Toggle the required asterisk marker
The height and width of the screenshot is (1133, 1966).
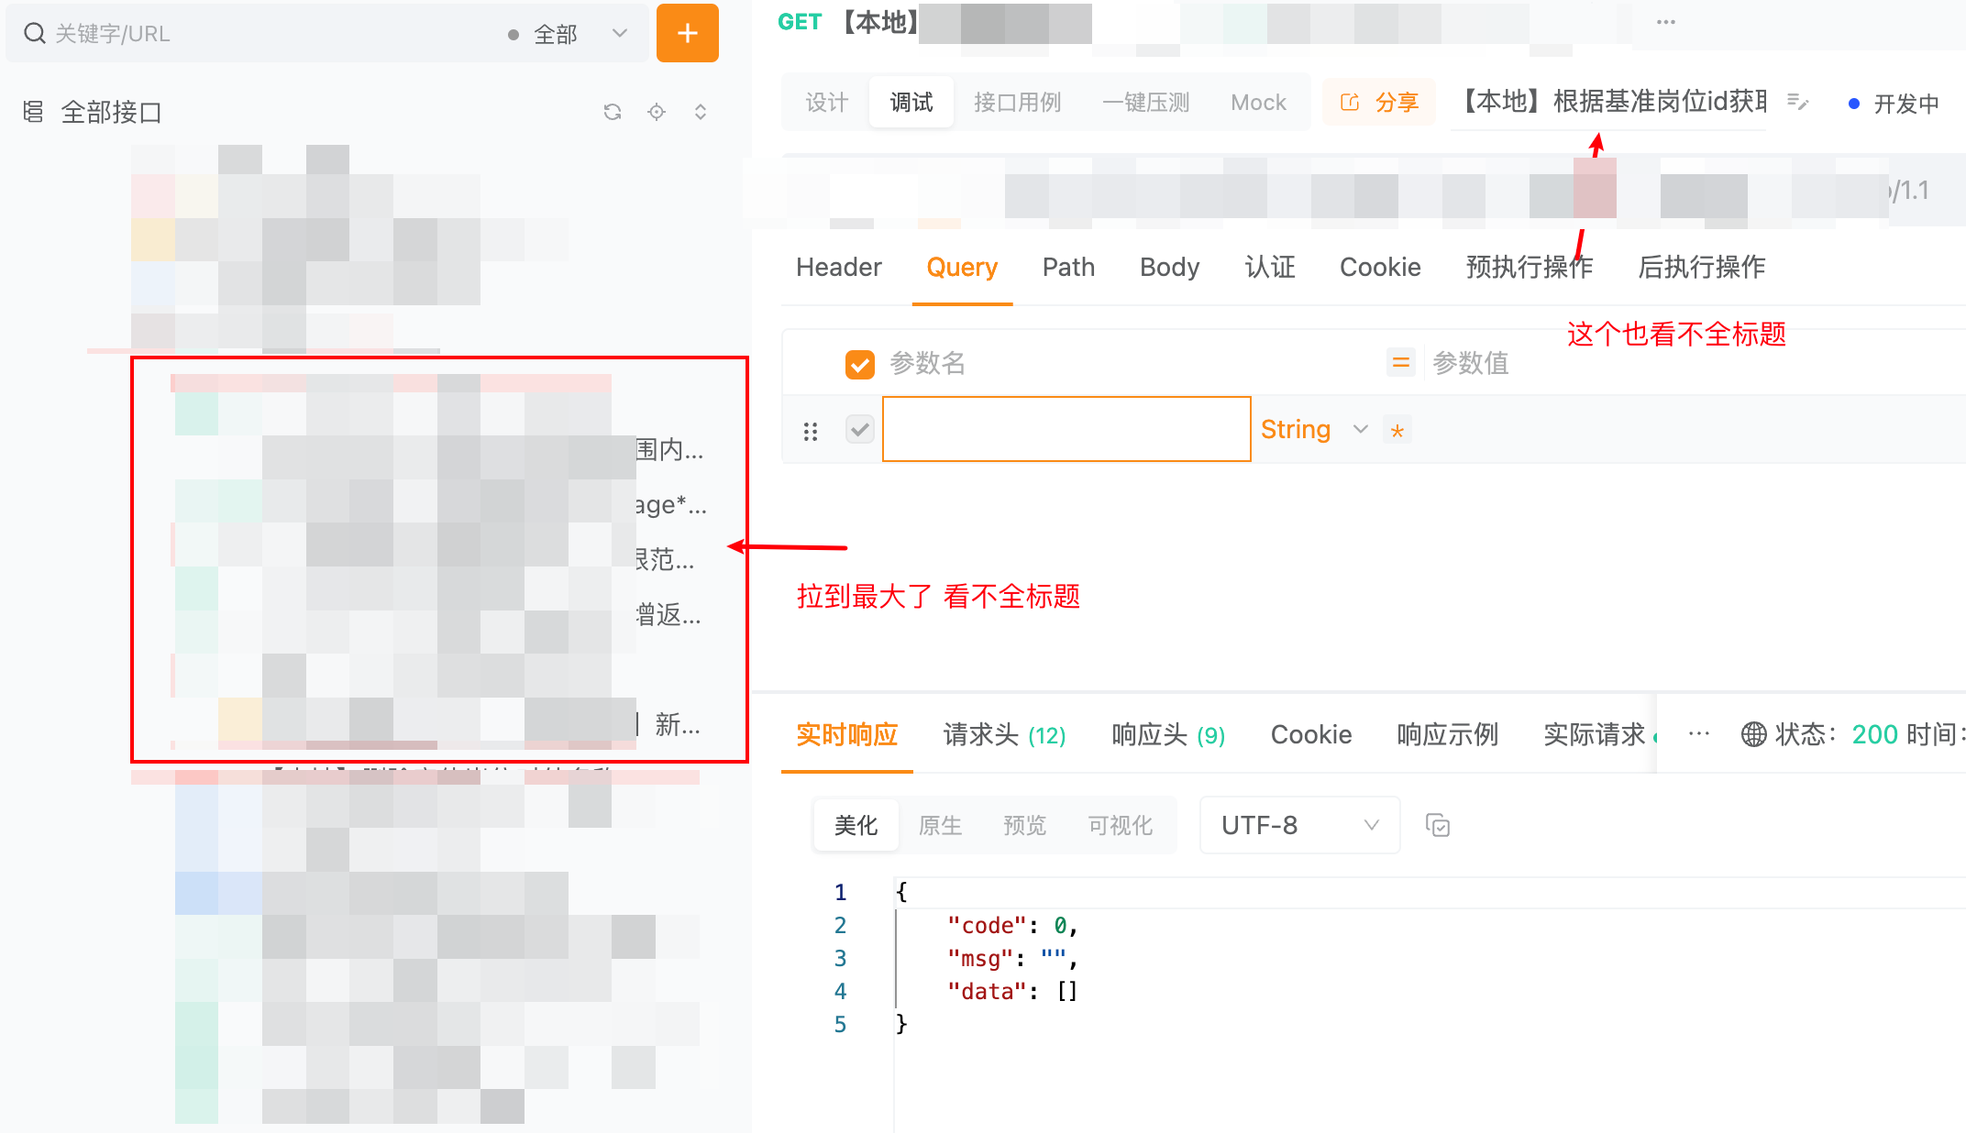1397,430
